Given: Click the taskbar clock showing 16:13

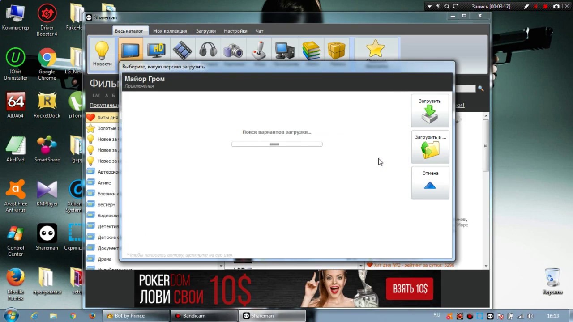Looking at the screenshot, I should pos(553,316).
